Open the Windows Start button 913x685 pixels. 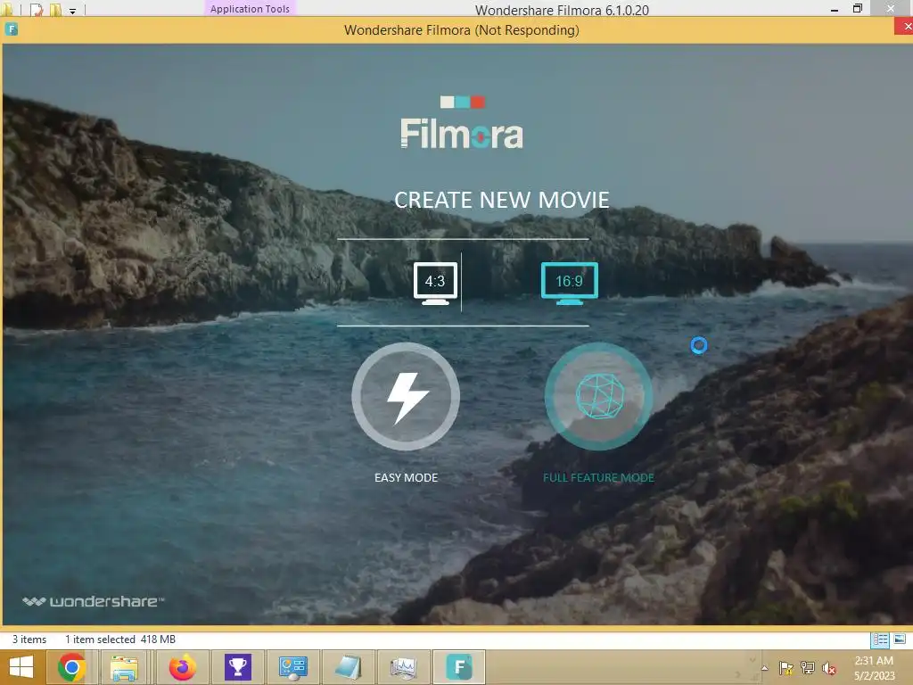point(21,667)
